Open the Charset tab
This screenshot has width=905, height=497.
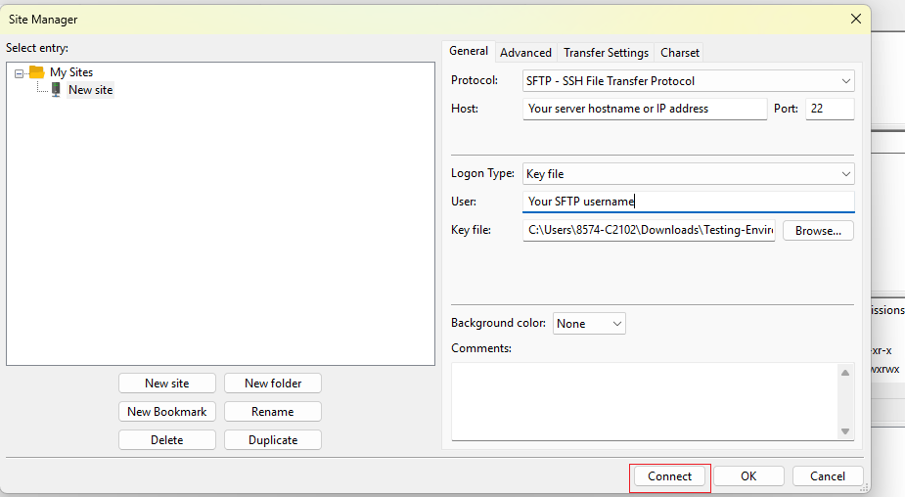[x=679, y=53]
